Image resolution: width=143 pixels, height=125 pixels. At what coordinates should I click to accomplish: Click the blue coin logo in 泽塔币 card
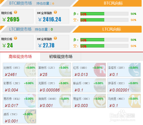[134, 70]
